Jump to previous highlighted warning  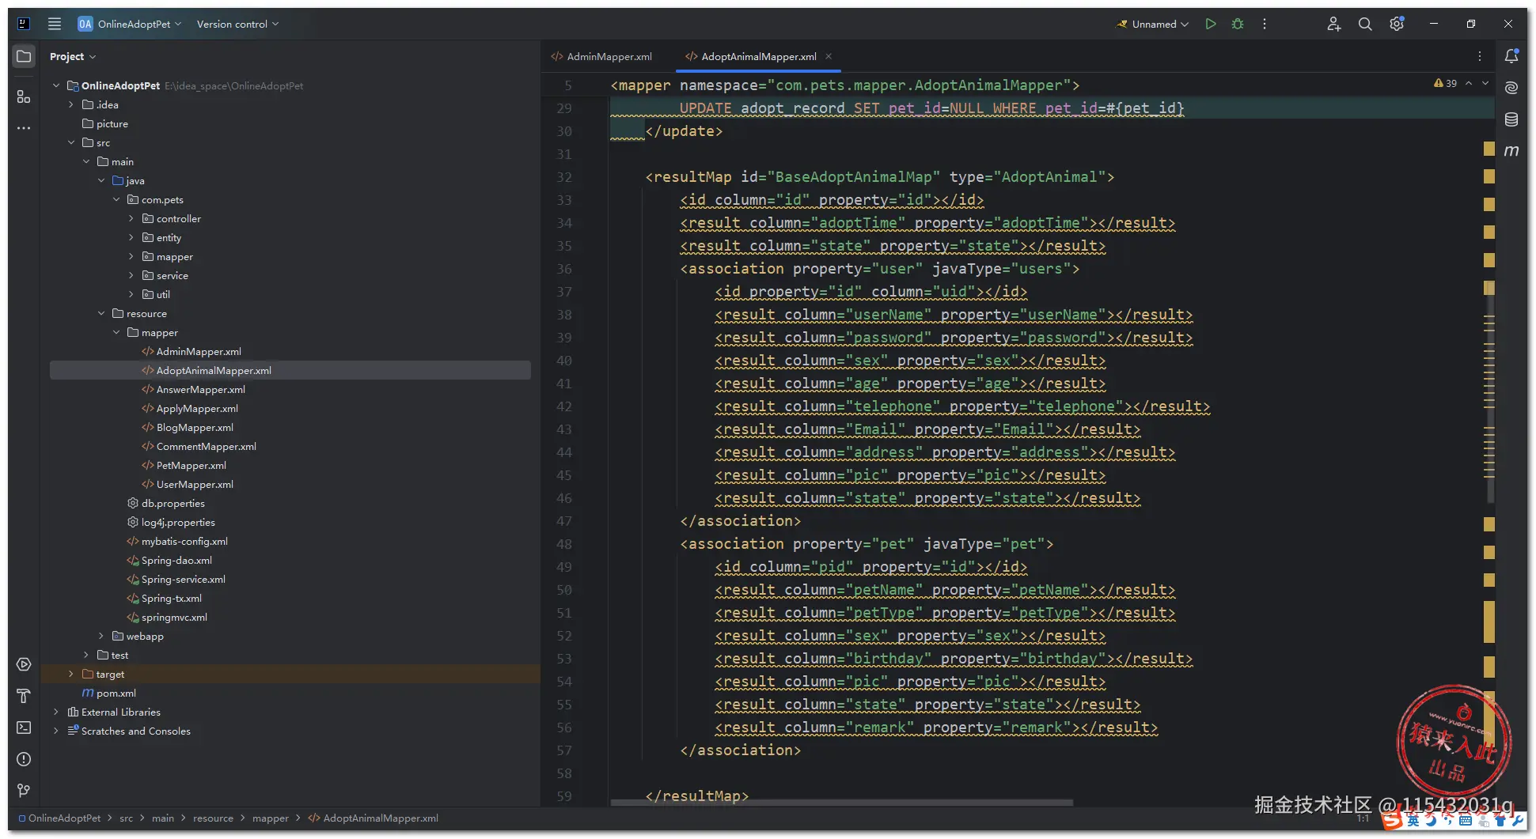[x=1469, y=83]
